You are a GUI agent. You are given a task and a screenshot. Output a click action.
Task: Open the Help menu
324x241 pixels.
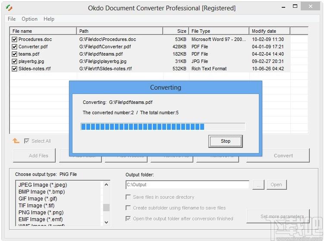[x=49, y=19]
